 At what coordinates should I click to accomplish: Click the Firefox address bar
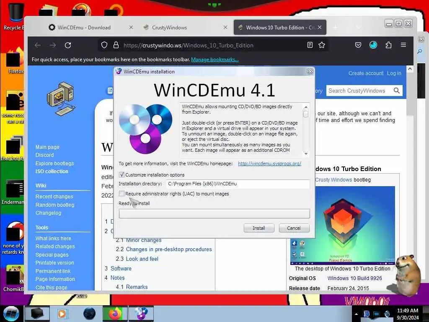point(213,45)
